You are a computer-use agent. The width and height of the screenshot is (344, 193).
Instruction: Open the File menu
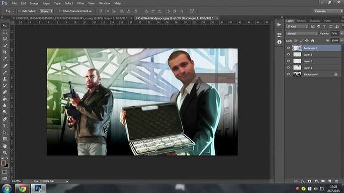(x=14, y=3)
